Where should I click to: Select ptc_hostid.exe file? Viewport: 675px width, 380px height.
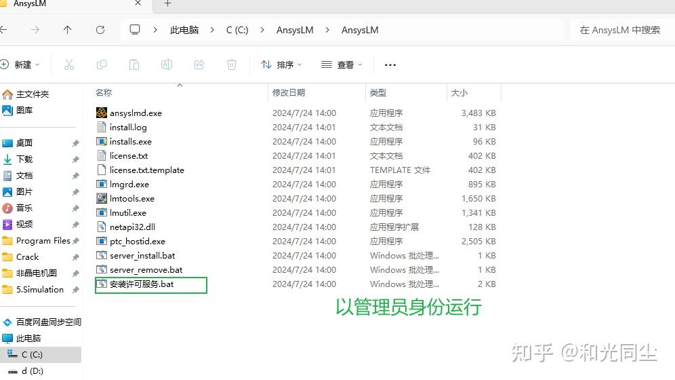pyautogui.click(x=138, y=242)
